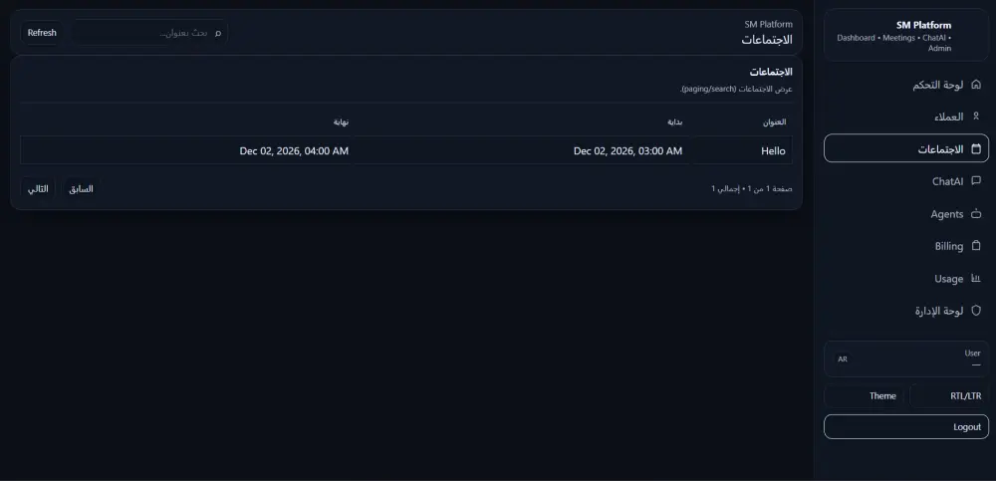996x481 pixels.
Task: Click the نهاية column header
Action: pyautogui.click(x=341, y=122)
